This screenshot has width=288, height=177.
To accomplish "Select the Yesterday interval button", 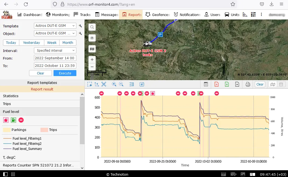I will (x=32, y=43).
